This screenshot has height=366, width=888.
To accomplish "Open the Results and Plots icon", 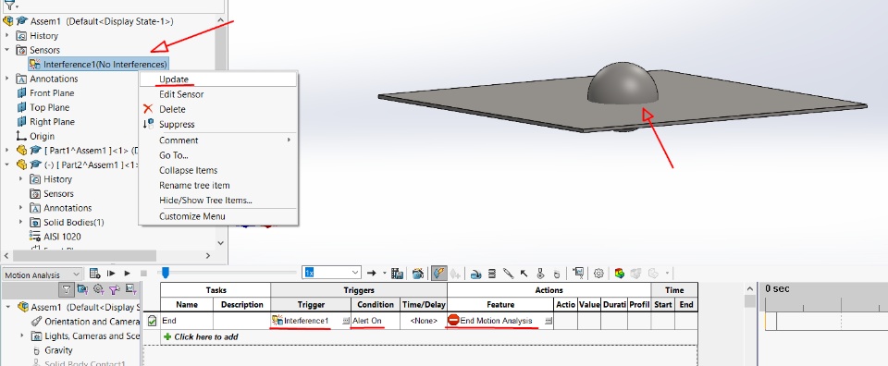I will coord(578,274).
